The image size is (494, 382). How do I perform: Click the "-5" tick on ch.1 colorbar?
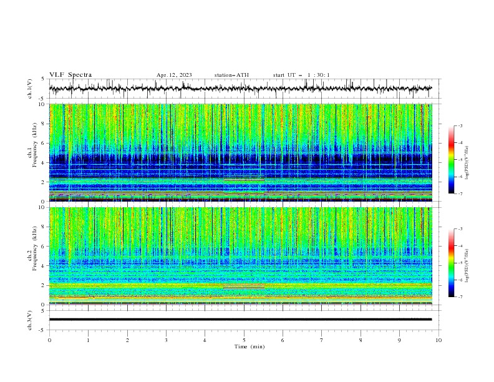pos(460,160)
